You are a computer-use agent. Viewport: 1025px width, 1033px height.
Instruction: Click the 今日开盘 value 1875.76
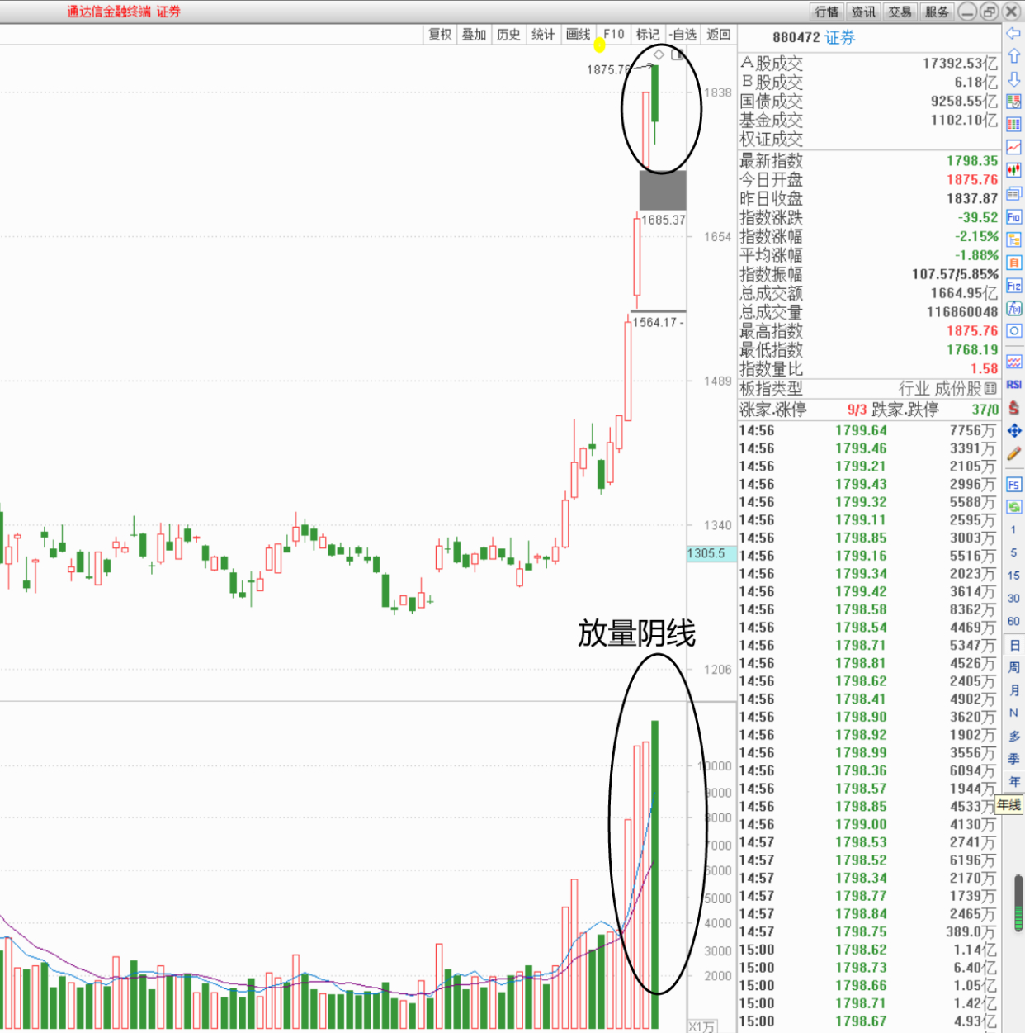pos(971,180)
